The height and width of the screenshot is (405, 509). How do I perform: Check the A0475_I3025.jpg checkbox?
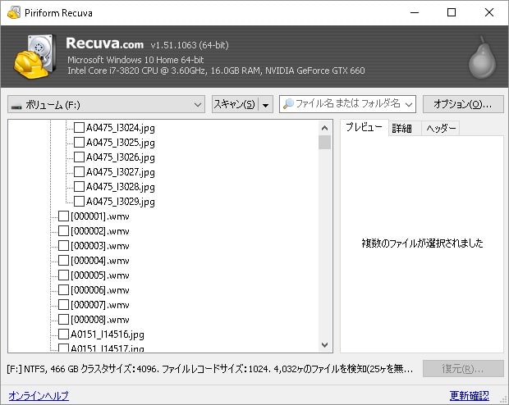79,142
